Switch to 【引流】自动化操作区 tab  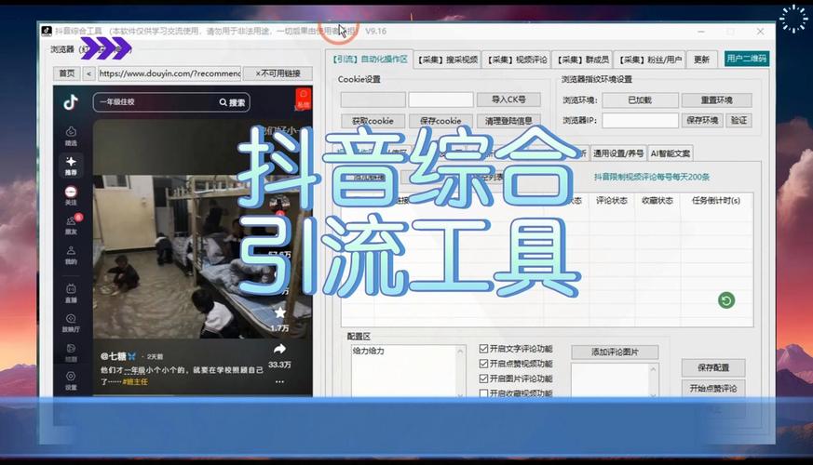[370, 60]
